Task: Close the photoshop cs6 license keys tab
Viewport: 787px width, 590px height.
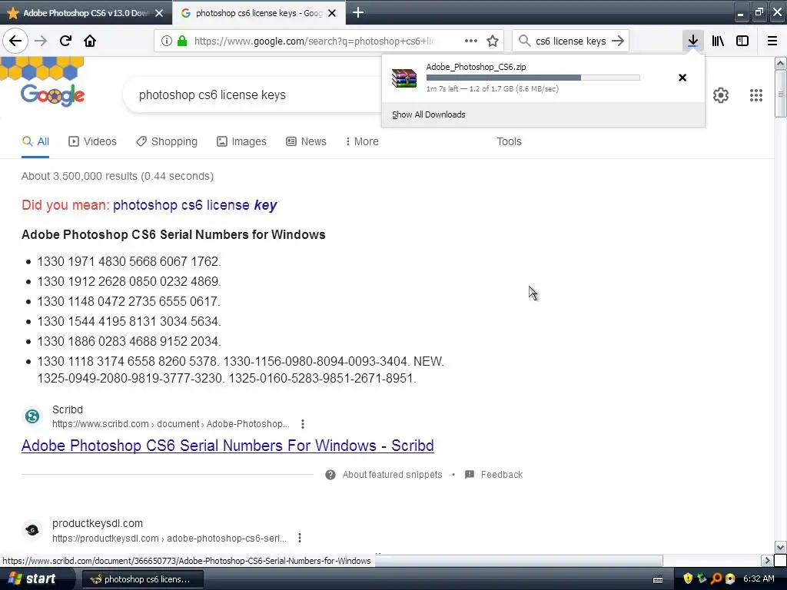Action: pos(332,13)
